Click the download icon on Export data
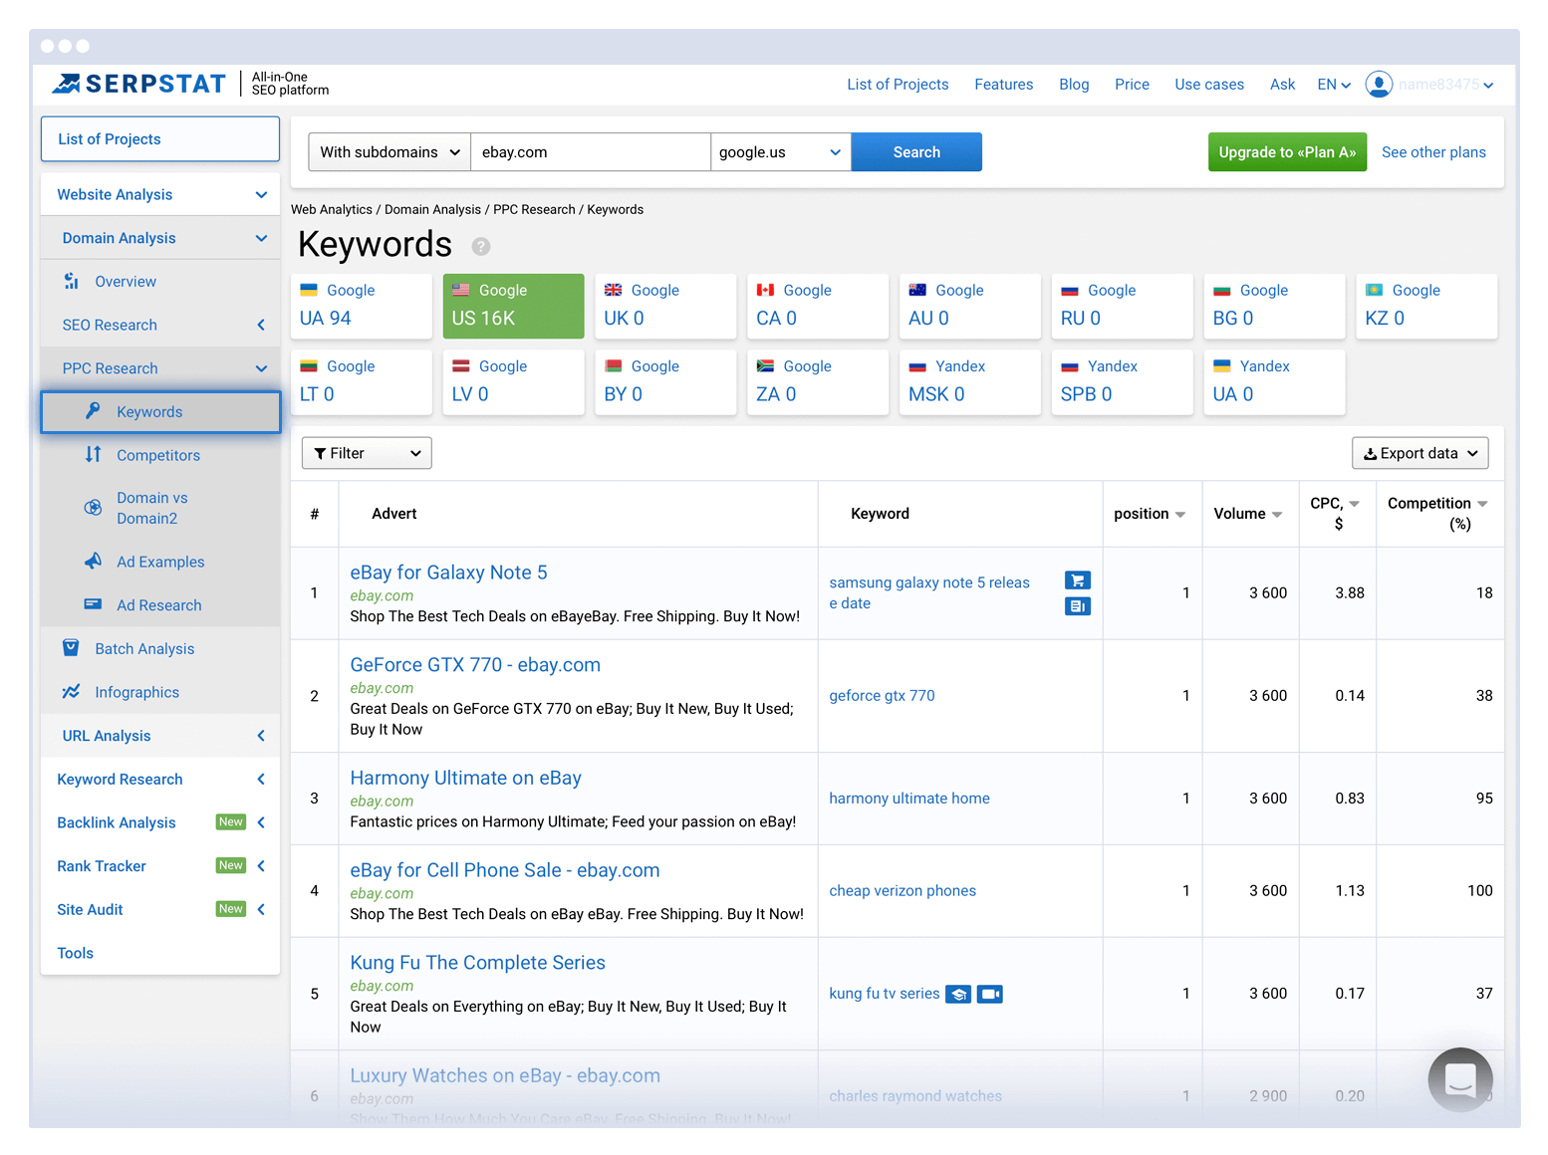 [x=1371, y=454]
